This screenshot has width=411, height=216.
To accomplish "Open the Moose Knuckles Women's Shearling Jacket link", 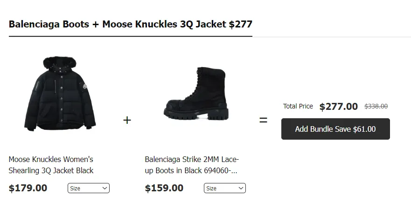I will coord(51,165).
